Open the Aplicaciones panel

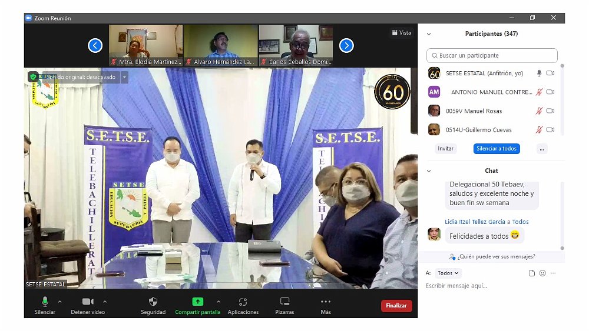click(x=243, y=302)
